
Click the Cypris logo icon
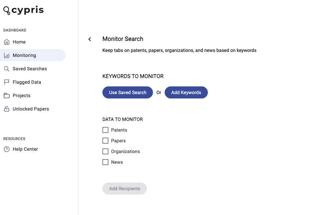[7, 10]
